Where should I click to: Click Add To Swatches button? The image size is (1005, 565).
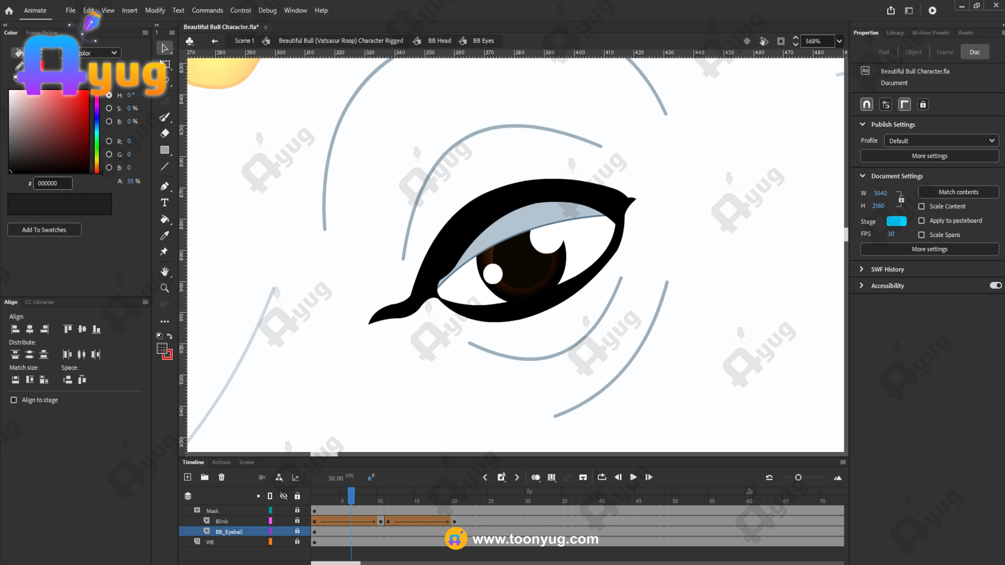point(44,230)
